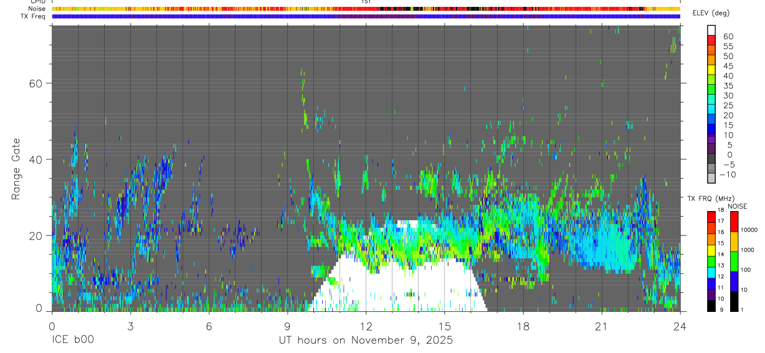Click TX FRQ legend value '14'
This screenshot has width=765, height=353.
pos(721,255)
